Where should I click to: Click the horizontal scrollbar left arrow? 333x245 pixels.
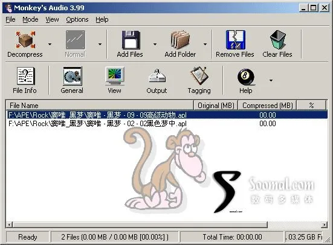tap(9, 225)
